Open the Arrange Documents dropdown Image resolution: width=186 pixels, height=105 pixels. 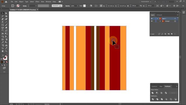click(61, 2)
